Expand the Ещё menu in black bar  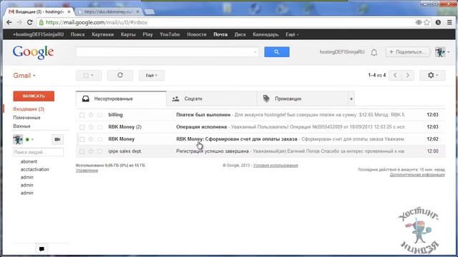[x=292, y=34]
